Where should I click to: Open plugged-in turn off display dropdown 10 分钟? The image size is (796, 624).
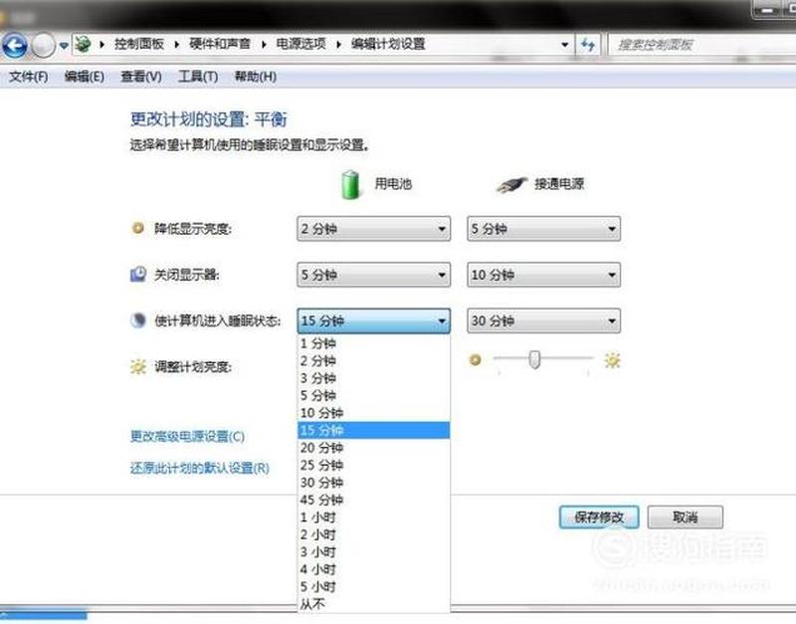pyautogui.click(x=543, y=275)
